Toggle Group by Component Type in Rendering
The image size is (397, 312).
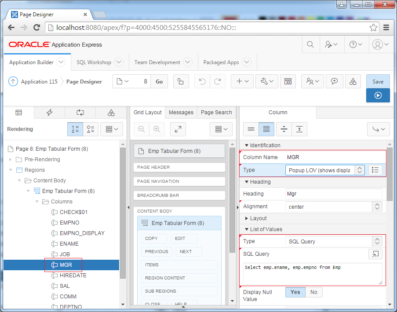point(91,129)
